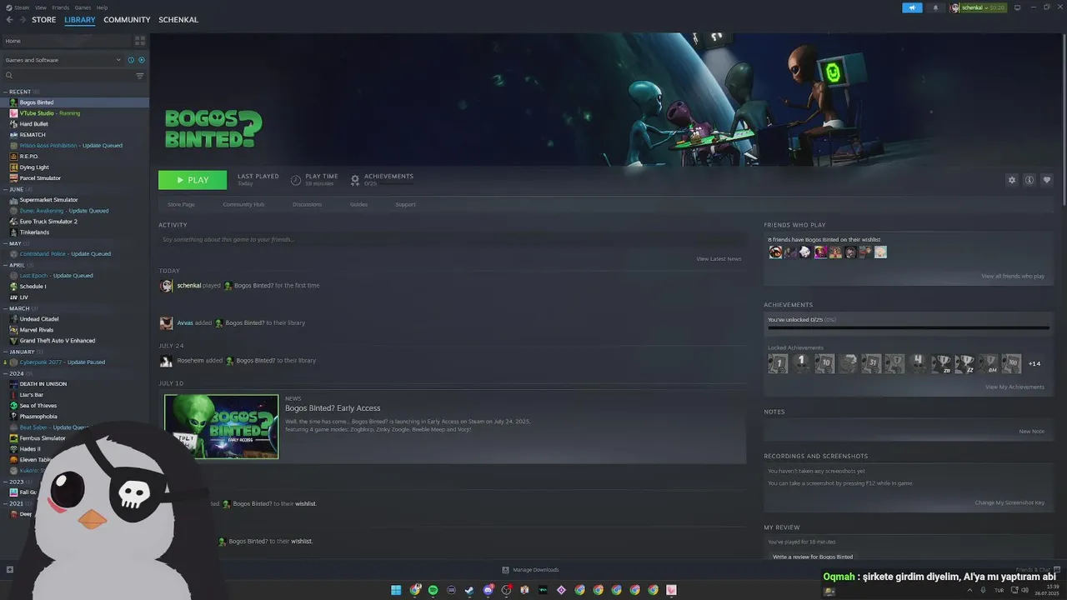
Task: Collapse the APRIL category
Action: (x=17, y=265)
